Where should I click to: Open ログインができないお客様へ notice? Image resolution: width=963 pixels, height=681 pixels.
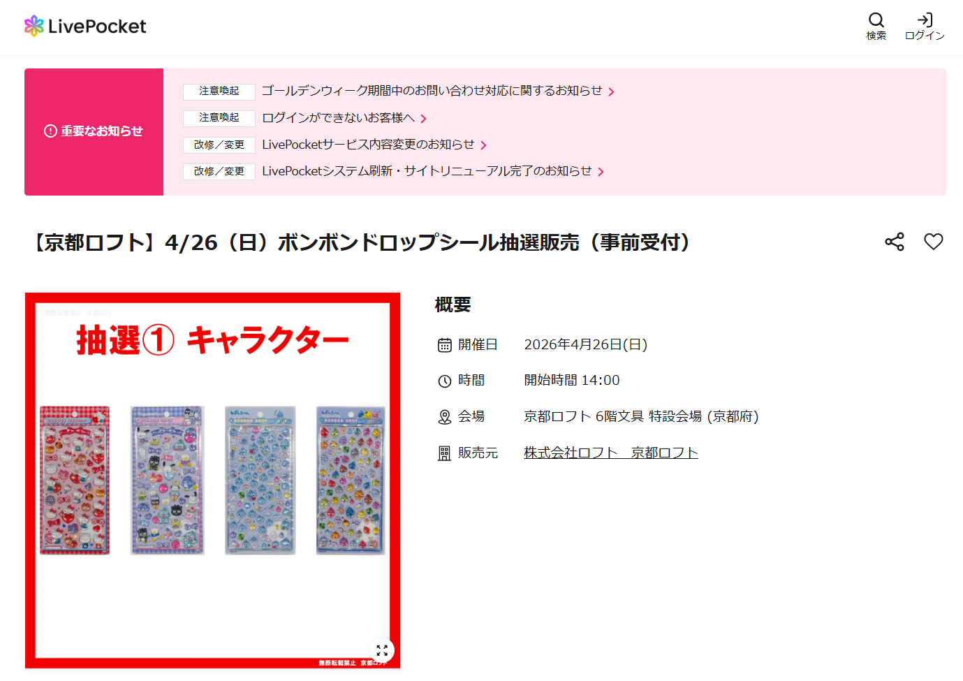[x=338, y=118]
